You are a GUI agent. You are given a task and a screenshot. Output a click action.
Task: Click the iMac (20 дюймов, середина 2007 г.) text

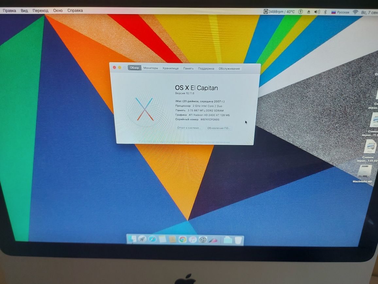pyautogui.click(x=200, y=101)
